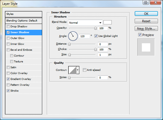Tick the Bevel and Emboss checkbox
The image size is (163, 120).
tap(8, 50)
